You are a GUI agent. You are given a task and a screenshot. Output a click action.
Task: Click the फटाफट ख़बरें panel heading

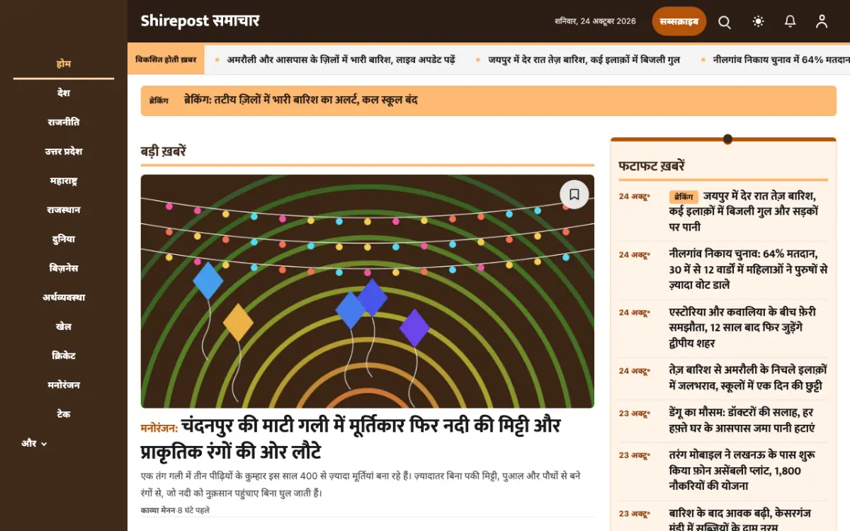[x=652, y=166]
